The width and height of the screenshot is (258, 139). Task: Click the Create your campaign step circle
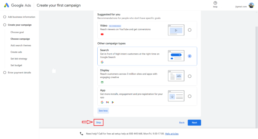coord(5,25)
